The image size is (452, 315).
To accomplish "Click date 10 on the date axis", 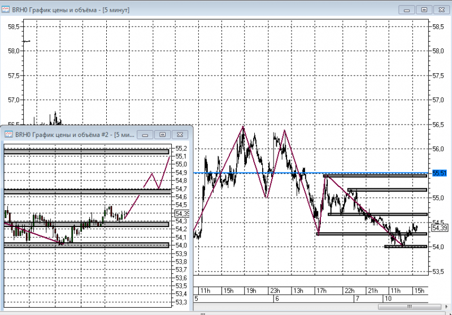I will click(388, 299).
